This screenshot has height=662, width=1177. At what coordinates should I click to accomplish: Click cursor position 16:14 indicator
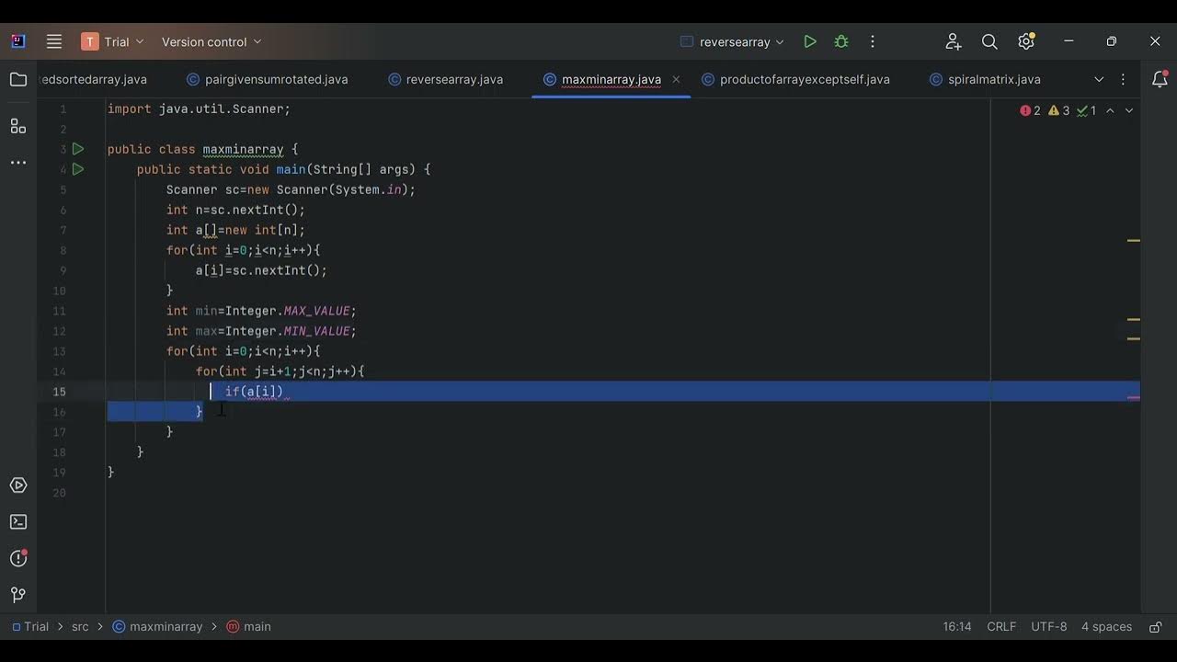coord(957,627)
